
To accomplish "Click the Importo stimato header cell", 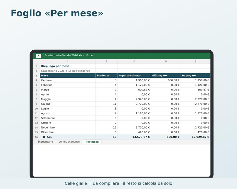I will 134,76.
